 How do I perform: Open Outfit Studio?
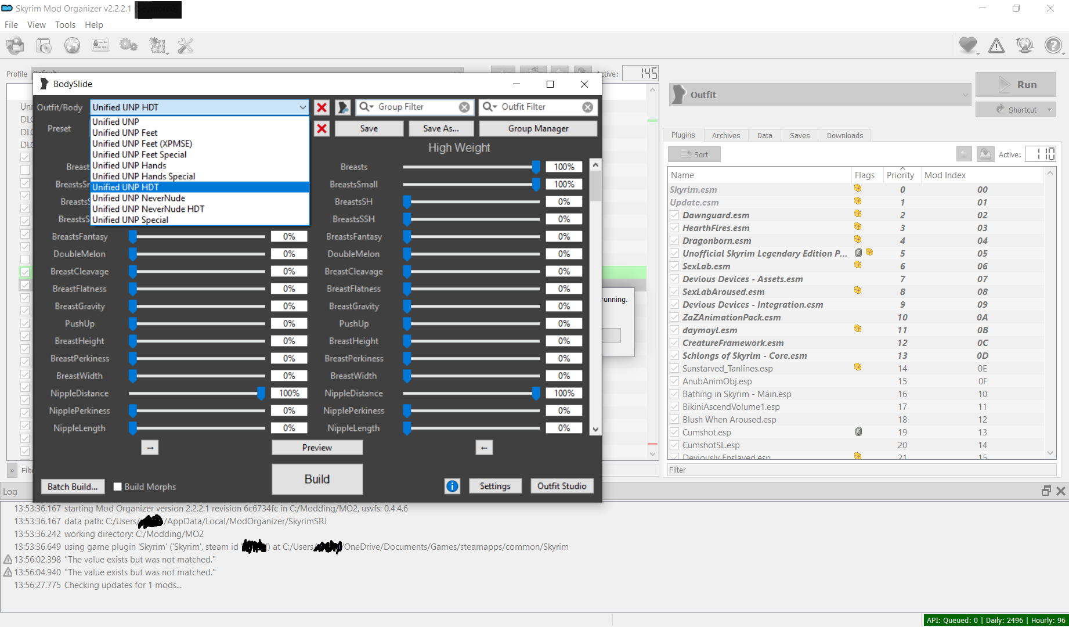point(562,486)
